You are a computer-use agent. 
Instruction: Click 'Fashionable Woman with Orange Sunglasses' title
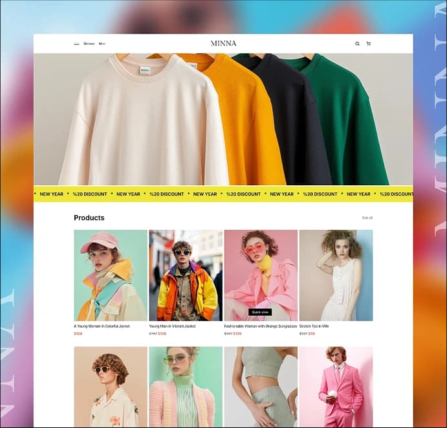[260, 326]
